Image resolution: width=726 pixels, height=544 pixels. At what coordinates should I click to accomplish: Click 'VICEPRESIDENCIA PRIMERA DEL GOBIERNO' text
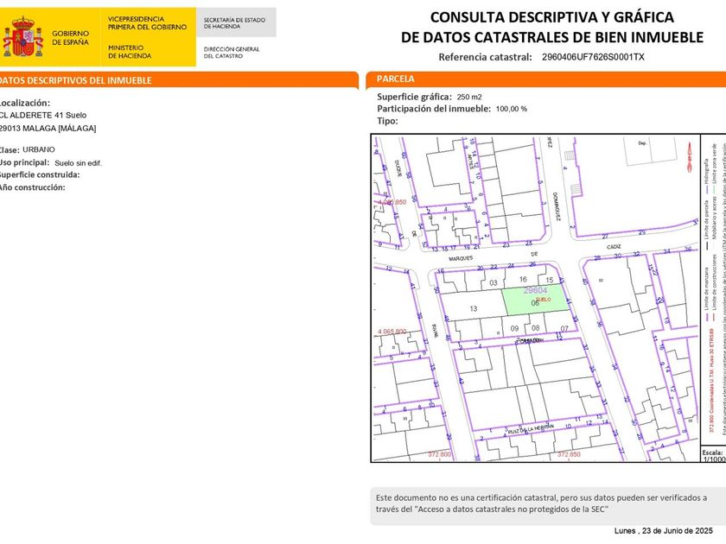click(147, 23)
